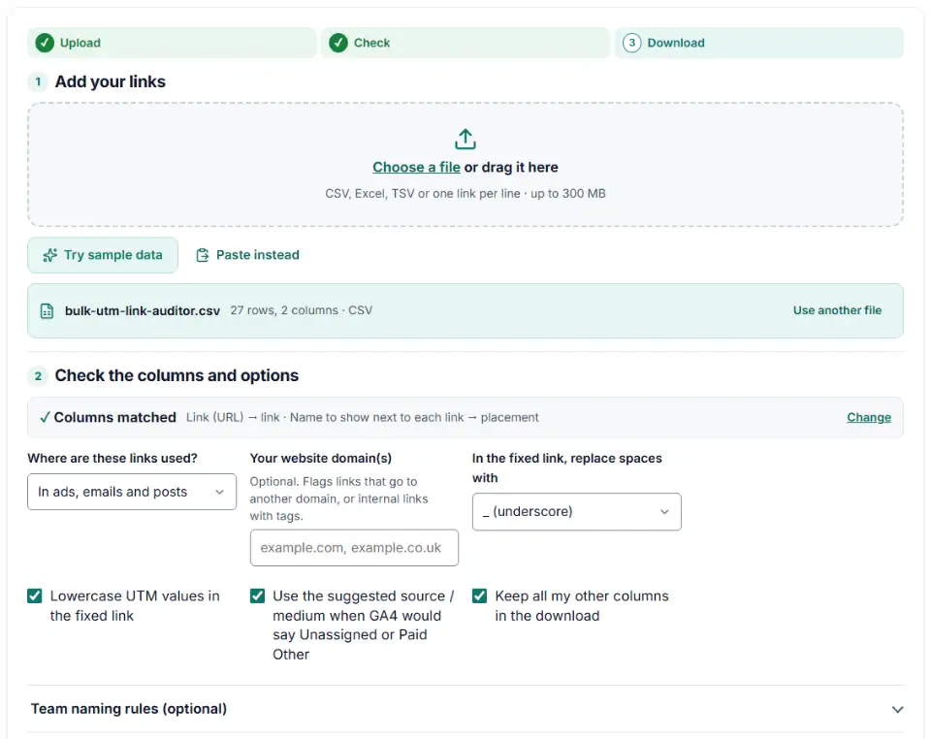Click Paste instead button
Image resolution: width=931 pixels, height=739 pixels.
[x=247, y=255]
